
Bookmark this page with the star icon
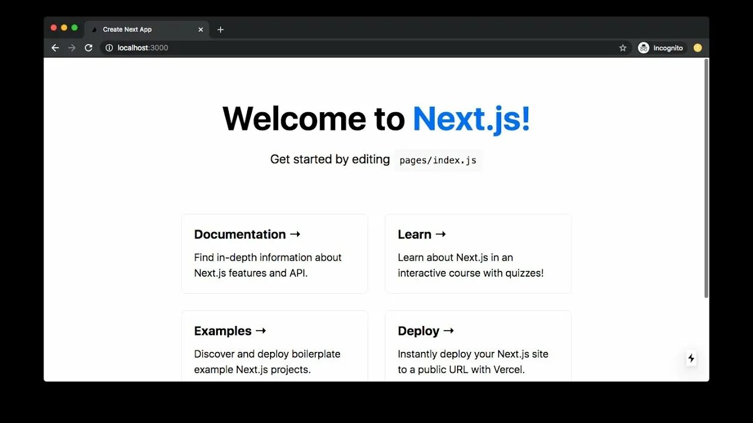(x=623, y=48)
